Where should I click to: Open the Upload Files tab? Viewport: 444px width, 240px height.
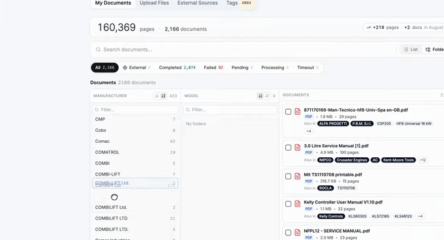154,3
